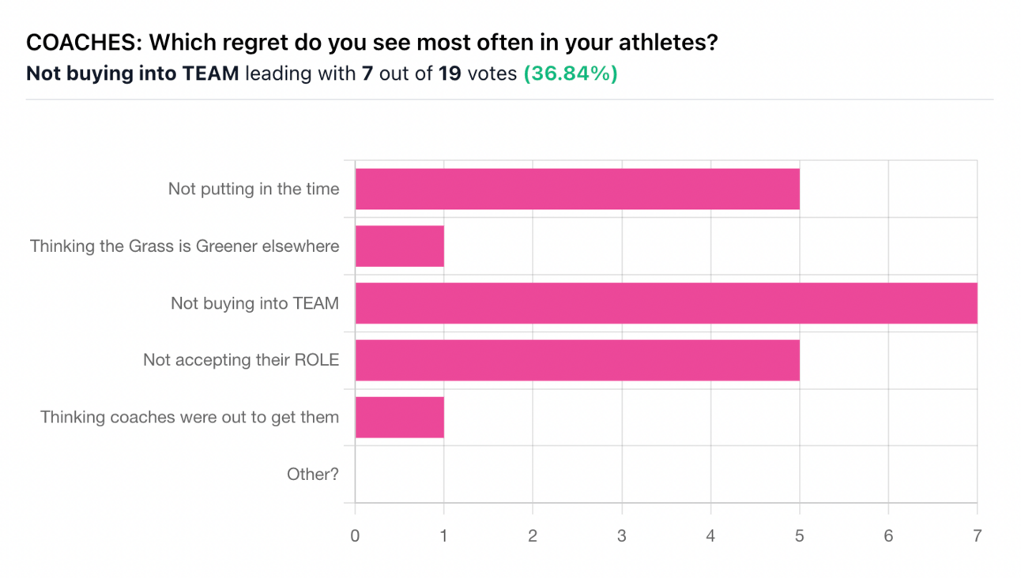Click the '7' tick on the x-axis
The height and width of the screenshot is (578, 1021).
click(x=977, y=536)
